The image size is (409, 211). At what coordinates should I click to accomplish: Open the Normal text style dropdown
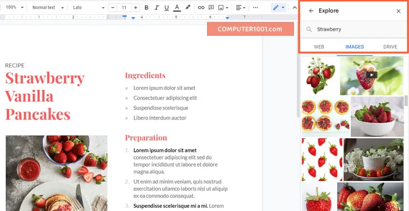pos(48,8)
